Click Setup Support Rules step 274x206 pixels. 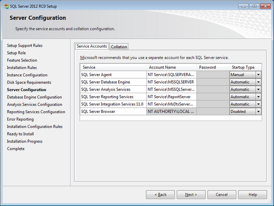coord(25,45)
